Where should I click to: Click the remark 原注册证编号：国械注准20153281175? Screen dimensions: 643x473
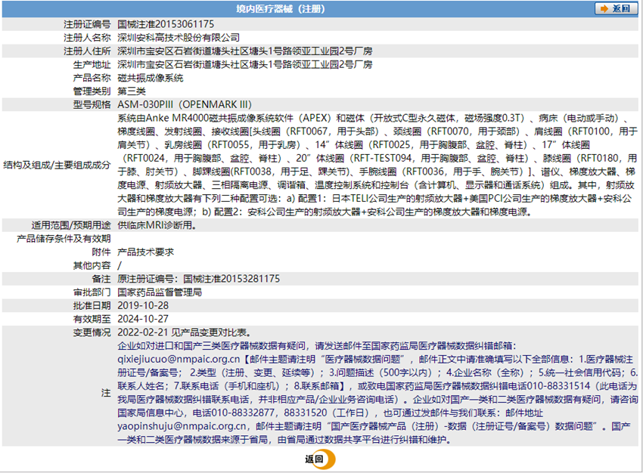coord(198,279)
